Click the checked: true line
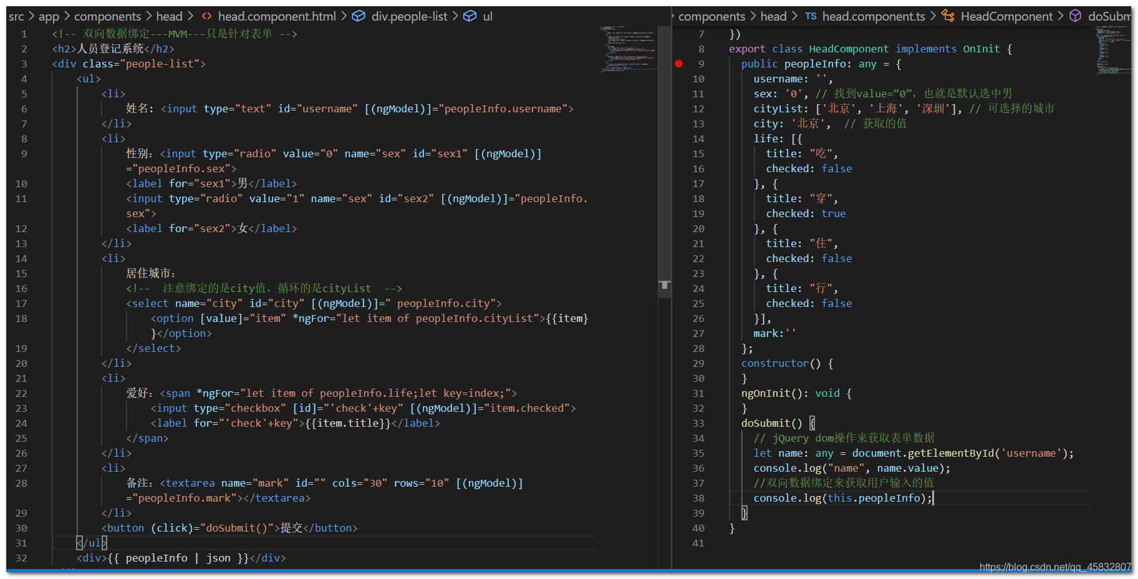Viewport: 1138px width, 579px height. (806, 213)
